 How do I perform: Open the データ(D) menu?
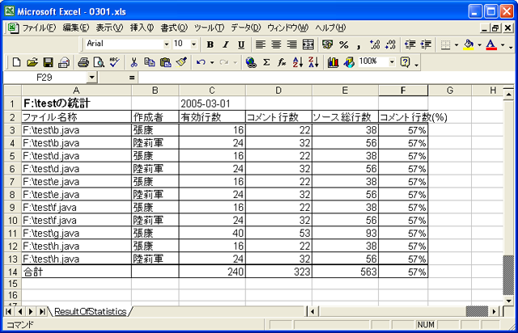pos(246,27)
